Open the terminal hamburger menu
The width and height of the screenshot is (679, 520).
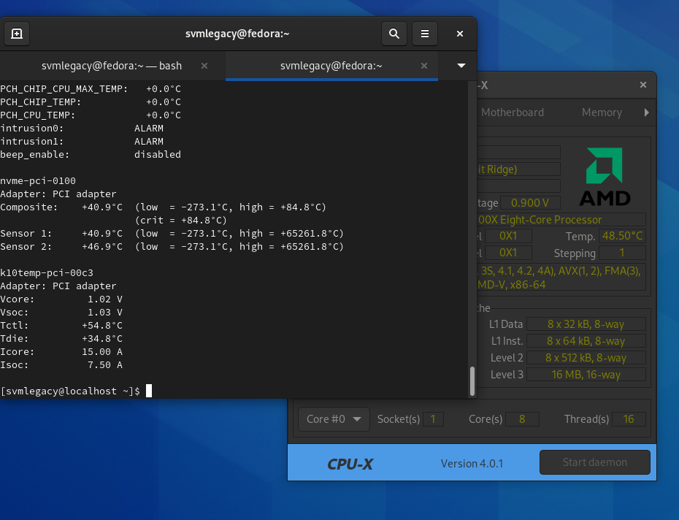pyautogui.click(x=424, y=33)
